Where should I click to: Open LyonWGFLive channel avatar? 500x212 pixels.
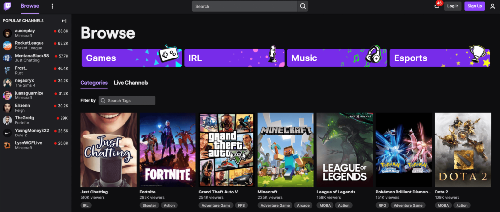point(7,145)
